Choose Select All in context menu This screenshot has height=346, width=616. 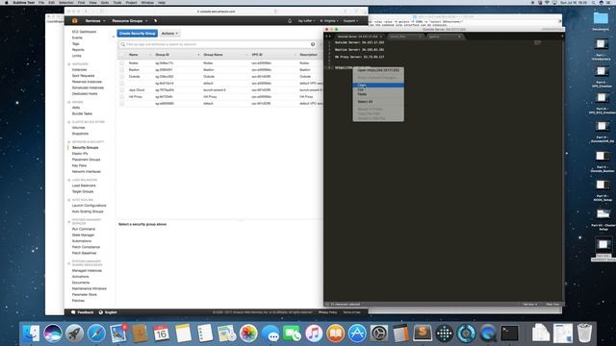(378, 102)
